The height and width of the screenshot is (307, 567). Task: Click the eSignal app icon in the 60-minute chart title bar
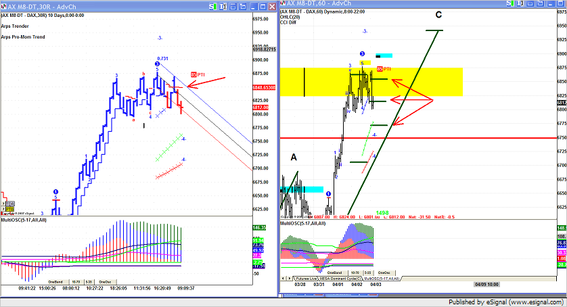283,5
